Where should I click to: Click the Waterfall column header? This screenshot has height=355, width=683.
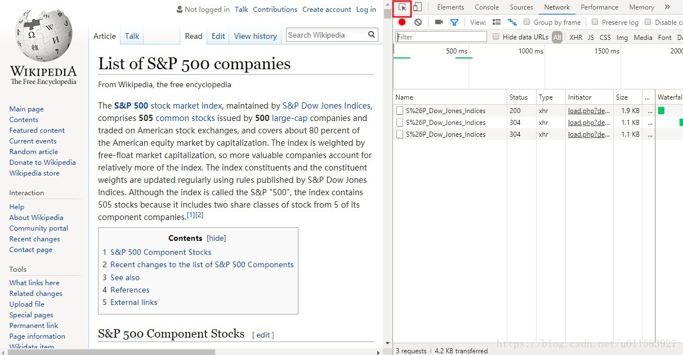click(669, 97)
